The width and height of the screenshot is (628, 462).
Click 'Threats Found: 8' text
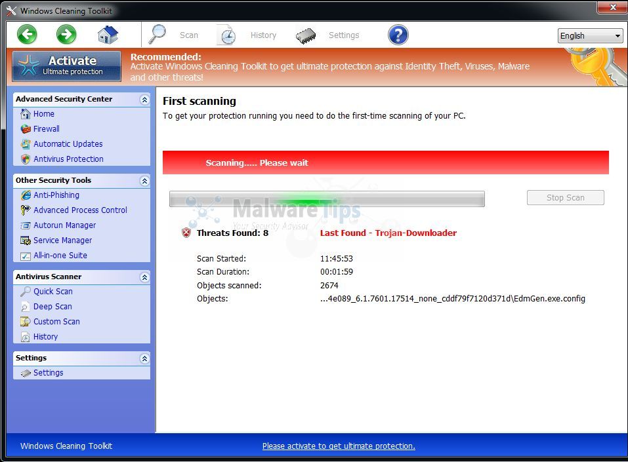(232, 233)
